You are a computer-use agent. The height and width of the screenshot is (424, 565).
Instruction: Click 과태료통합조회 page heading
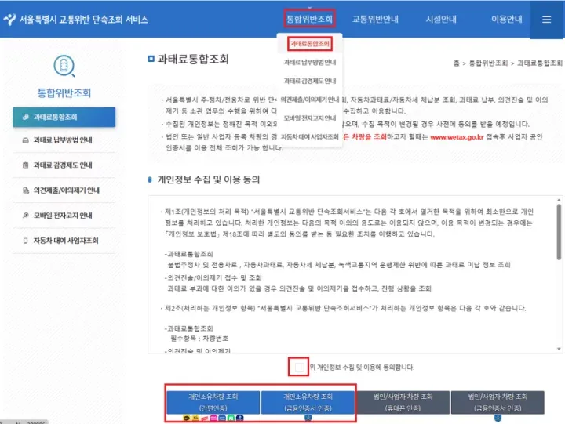(193, 59)
